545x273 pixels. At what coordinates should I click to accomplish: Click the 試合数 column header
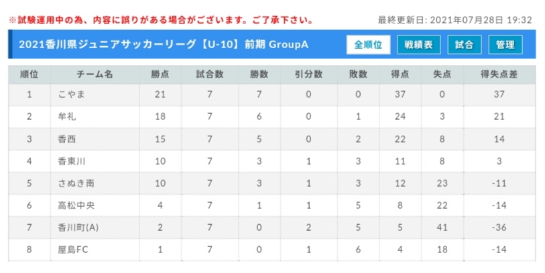click(210, 74)
